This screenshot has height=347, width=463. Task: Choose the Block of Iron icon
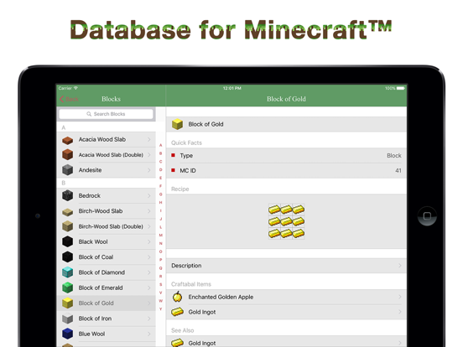68,319
